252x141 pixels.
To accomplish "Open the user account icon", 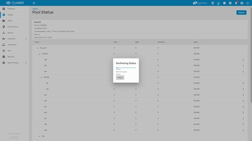I will pyautogui.click(x=242, y=3).
